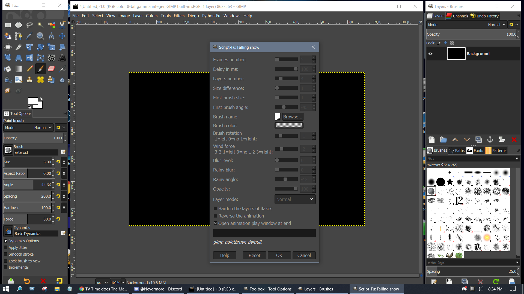Enable Harden the layers of flakes
Screen dimensions: 524x294
[x=215, y=209]
